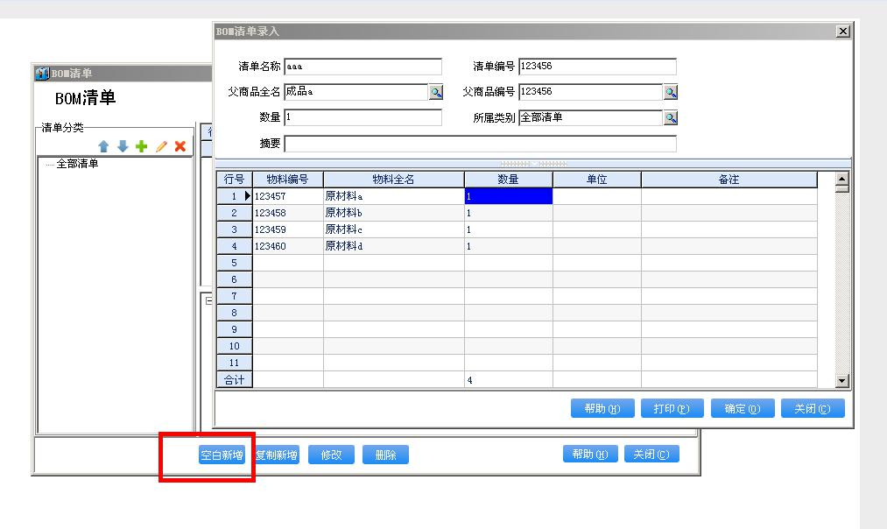The image size is (887, 529).
Task: Add a category with the green plus icon
Action: (x=141, y=146)
